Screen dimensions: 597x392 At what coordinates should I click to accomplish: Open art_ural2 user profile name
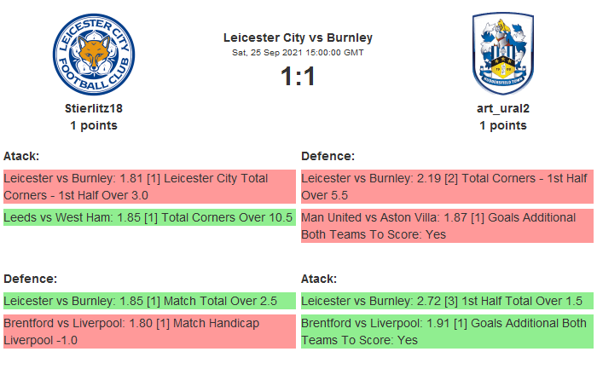pos(502,108)
